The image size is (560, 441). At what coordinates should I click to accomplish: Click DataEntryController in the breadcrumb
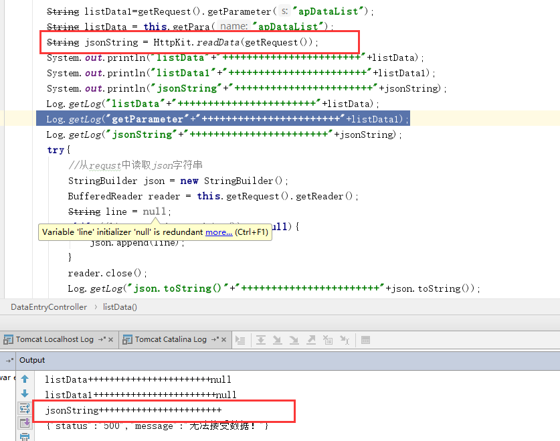49,307
